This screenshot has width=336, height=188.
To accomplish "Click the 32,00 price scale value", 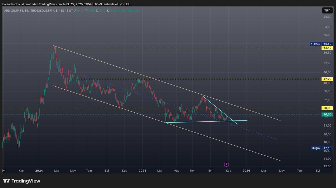I will [x=327, y=100].
